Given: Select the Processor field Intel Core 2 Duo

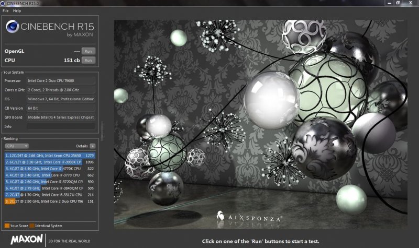Looking at the screenshot, I should coord(61,80).
